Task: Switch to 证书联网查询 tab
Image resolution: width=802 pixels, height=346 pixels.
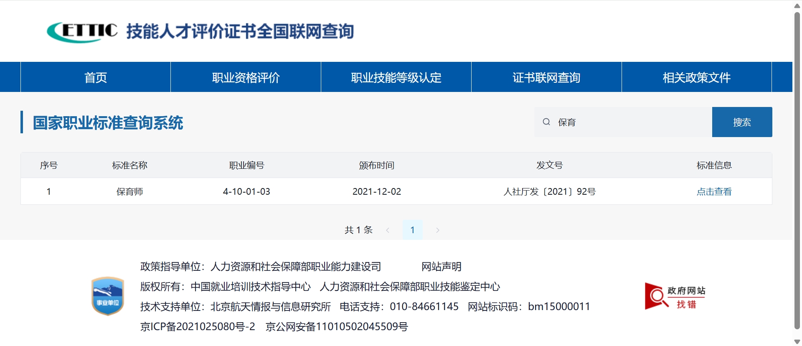Action: pos(546,77)
